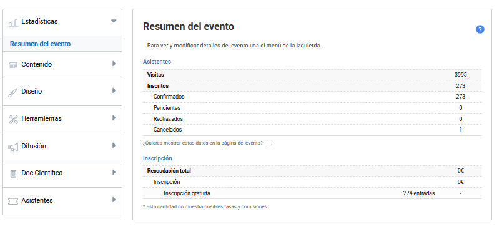
Task: Click the Inscritos row label
Action: (158, 86)
